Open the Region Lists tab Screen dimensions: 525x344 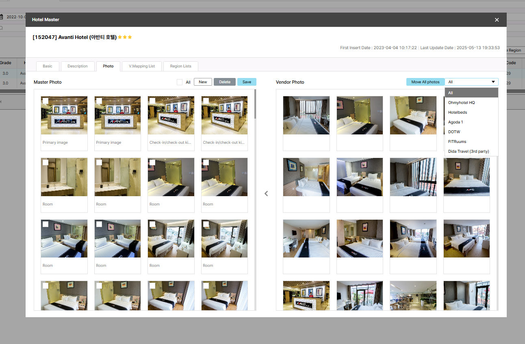[x=181, y=66]
